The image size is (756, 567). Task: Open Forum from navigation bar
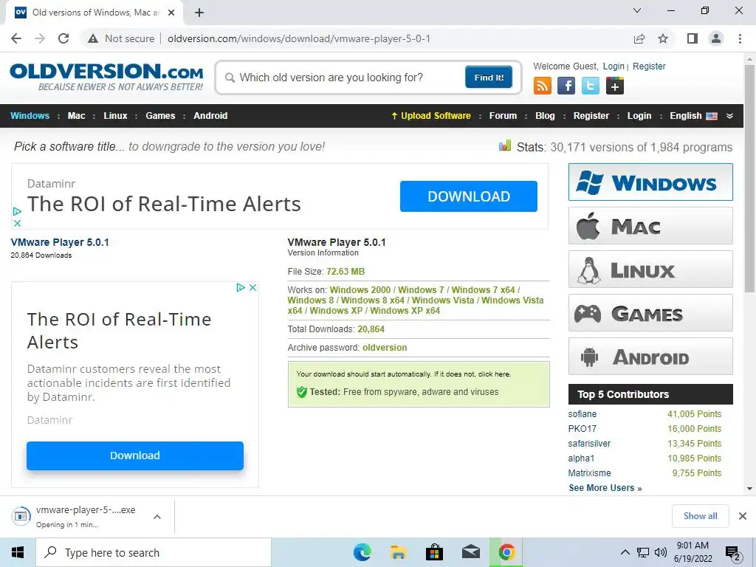503,116
